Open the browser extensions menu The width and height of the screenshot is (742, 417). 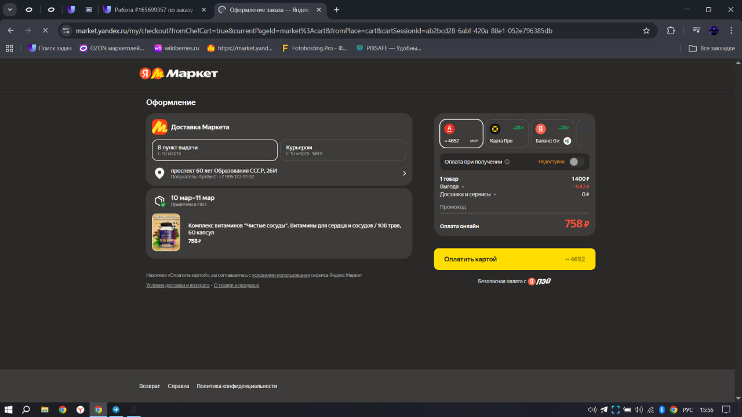[671, 31]
